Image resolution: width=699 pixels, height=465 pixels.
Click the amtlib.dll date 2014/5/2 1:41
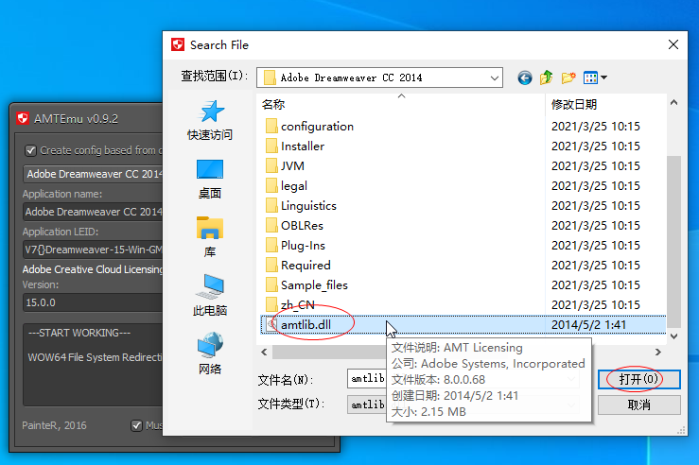pos(588,325)
